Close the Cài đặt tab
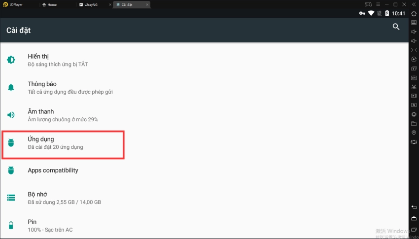 tap(146, 4)
